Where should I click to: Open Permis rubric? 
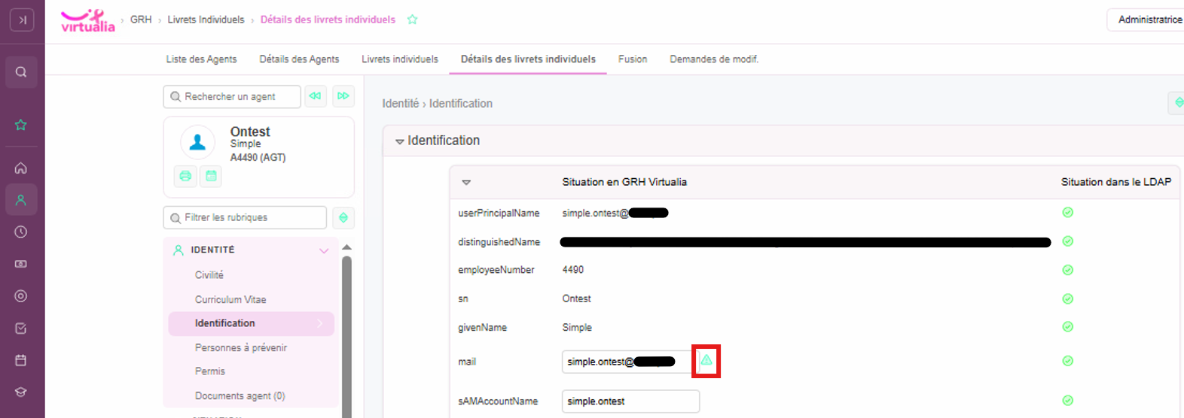click(x=210, y=371)
